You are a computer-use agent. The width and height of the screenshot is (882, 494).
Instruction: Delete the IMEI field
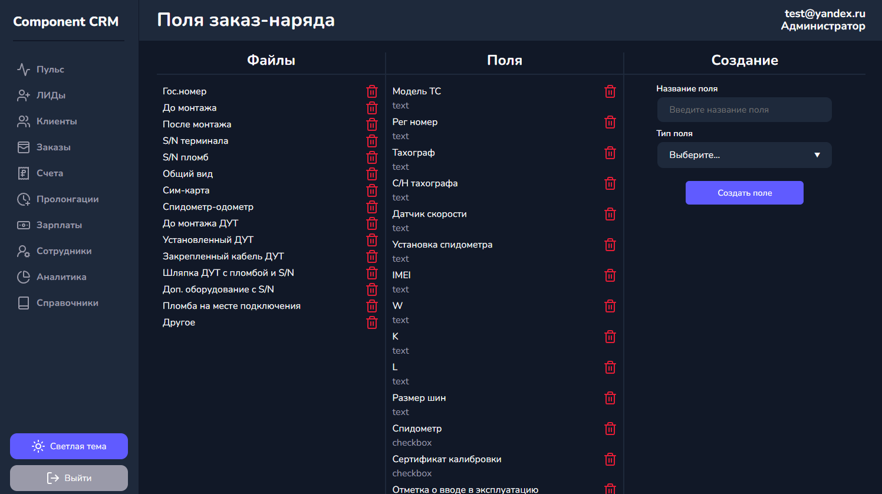pyautogui.click(x=610, y=275)
